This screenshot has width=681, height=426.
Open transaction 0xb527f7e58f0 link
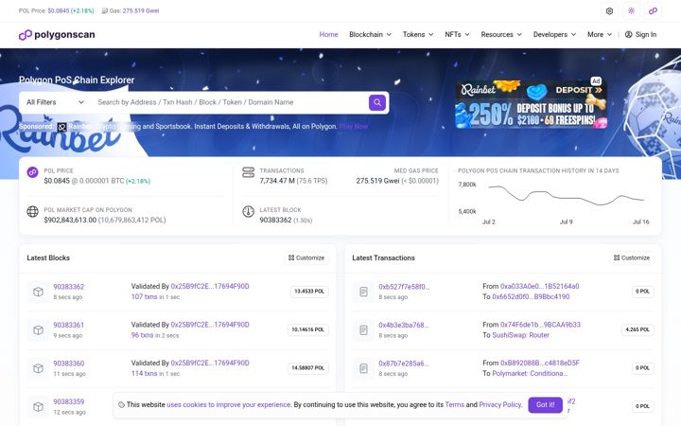pyautogui.click(x=404, y=287)
